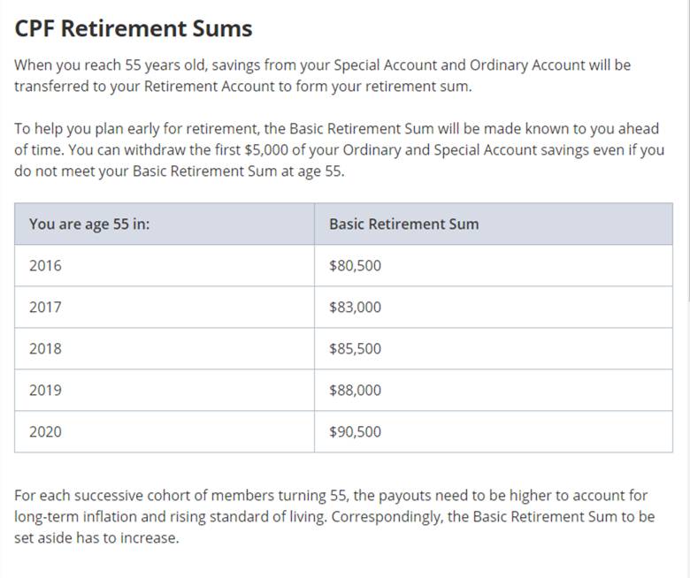Click the $83,000 amount cell

[x=355, y=308]
